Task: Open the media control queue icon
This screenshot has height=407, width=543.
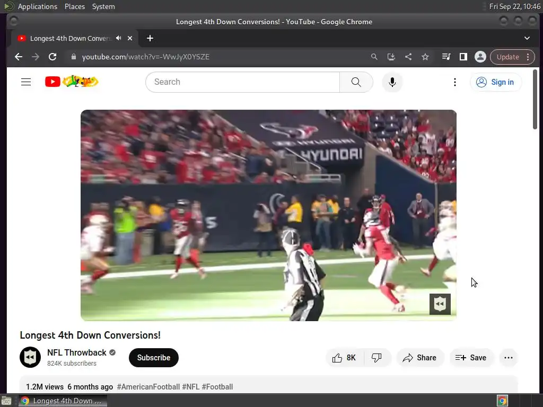Action: pyautogui.click(x=446, y=57)
